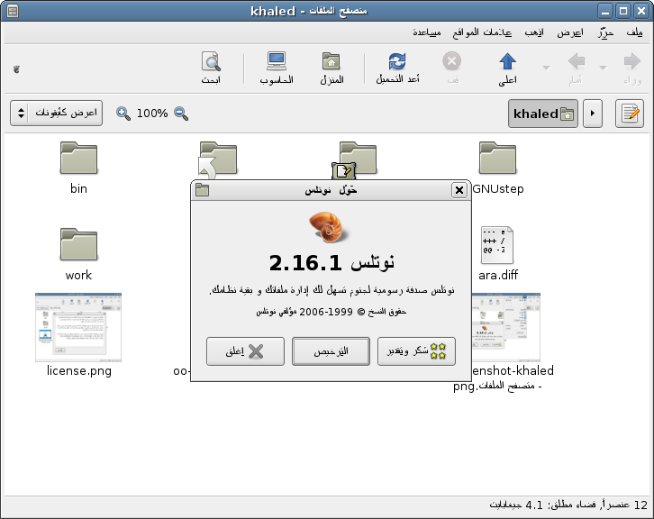Select the license.png thumbnail

click(78, 328)
